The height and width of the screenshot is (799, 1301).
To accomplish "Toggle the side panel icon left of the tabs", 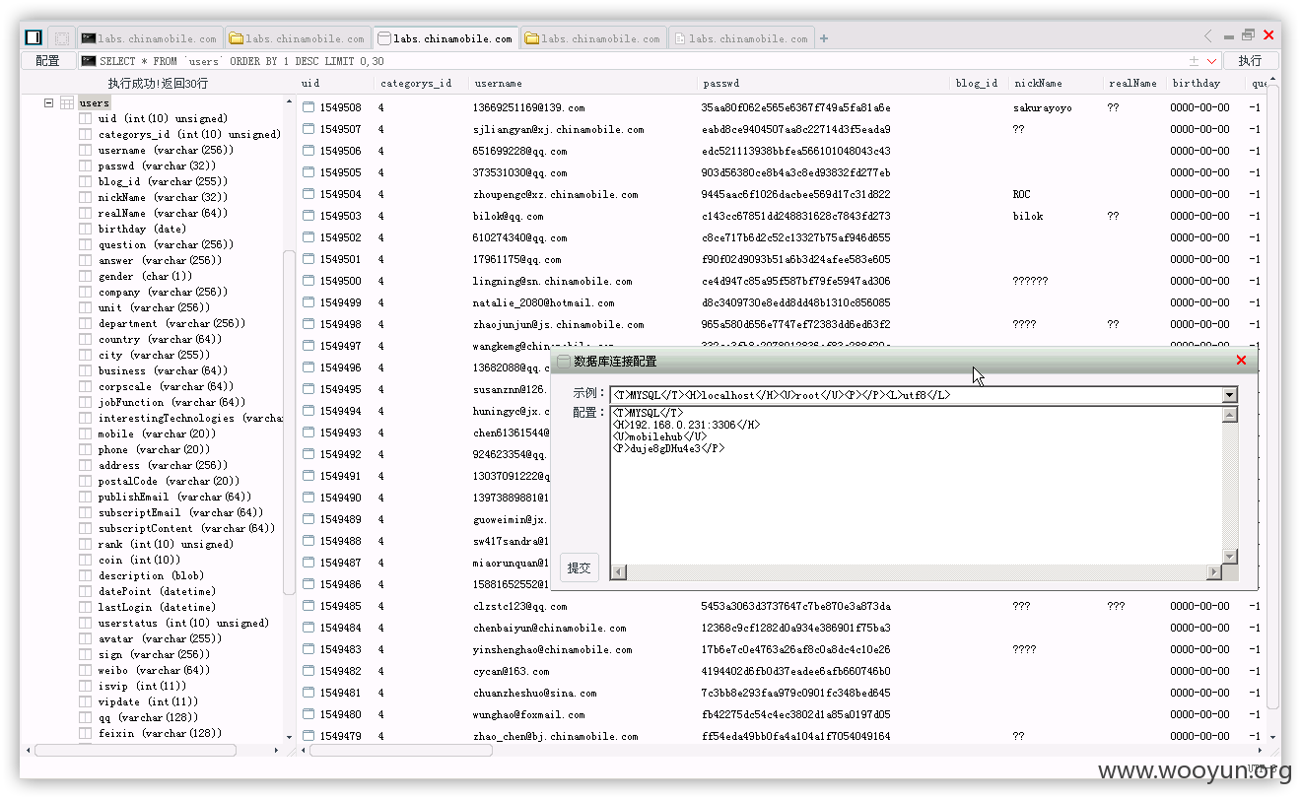I will click(x=34, y=37).
